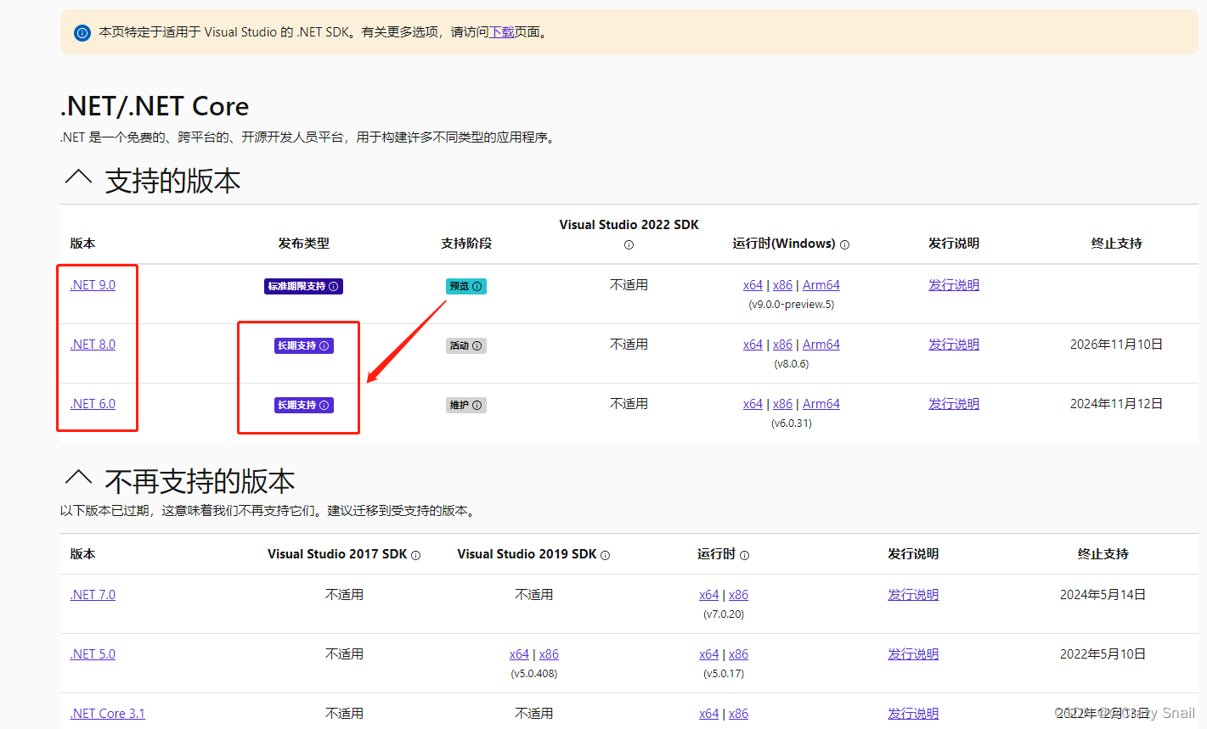
Task: Download x86 runtime for .NET Core 3.1
Action: pos(738,714)
